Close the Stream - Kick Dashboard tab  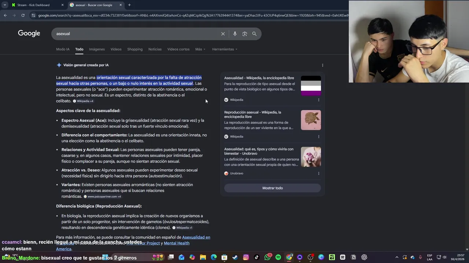(62, 5)
